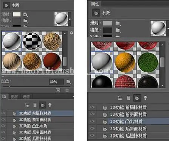Pick the orange material sphere in the right grid
Screen dimensions: 169x141
coord(125,63)
